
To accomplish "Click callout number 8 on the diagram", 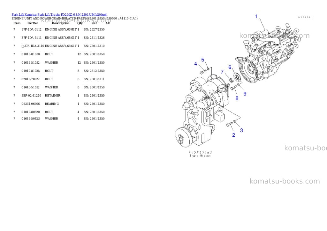I will [237, 98].
